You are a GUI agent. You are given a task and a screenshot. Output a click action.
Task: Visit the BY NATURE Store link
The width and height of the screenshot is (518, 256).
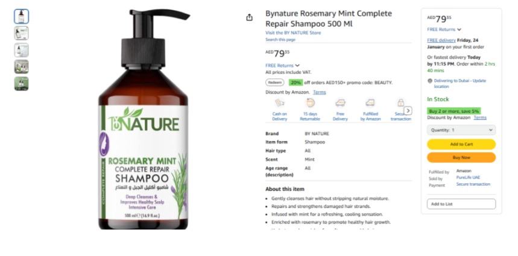tap(293, 33)
